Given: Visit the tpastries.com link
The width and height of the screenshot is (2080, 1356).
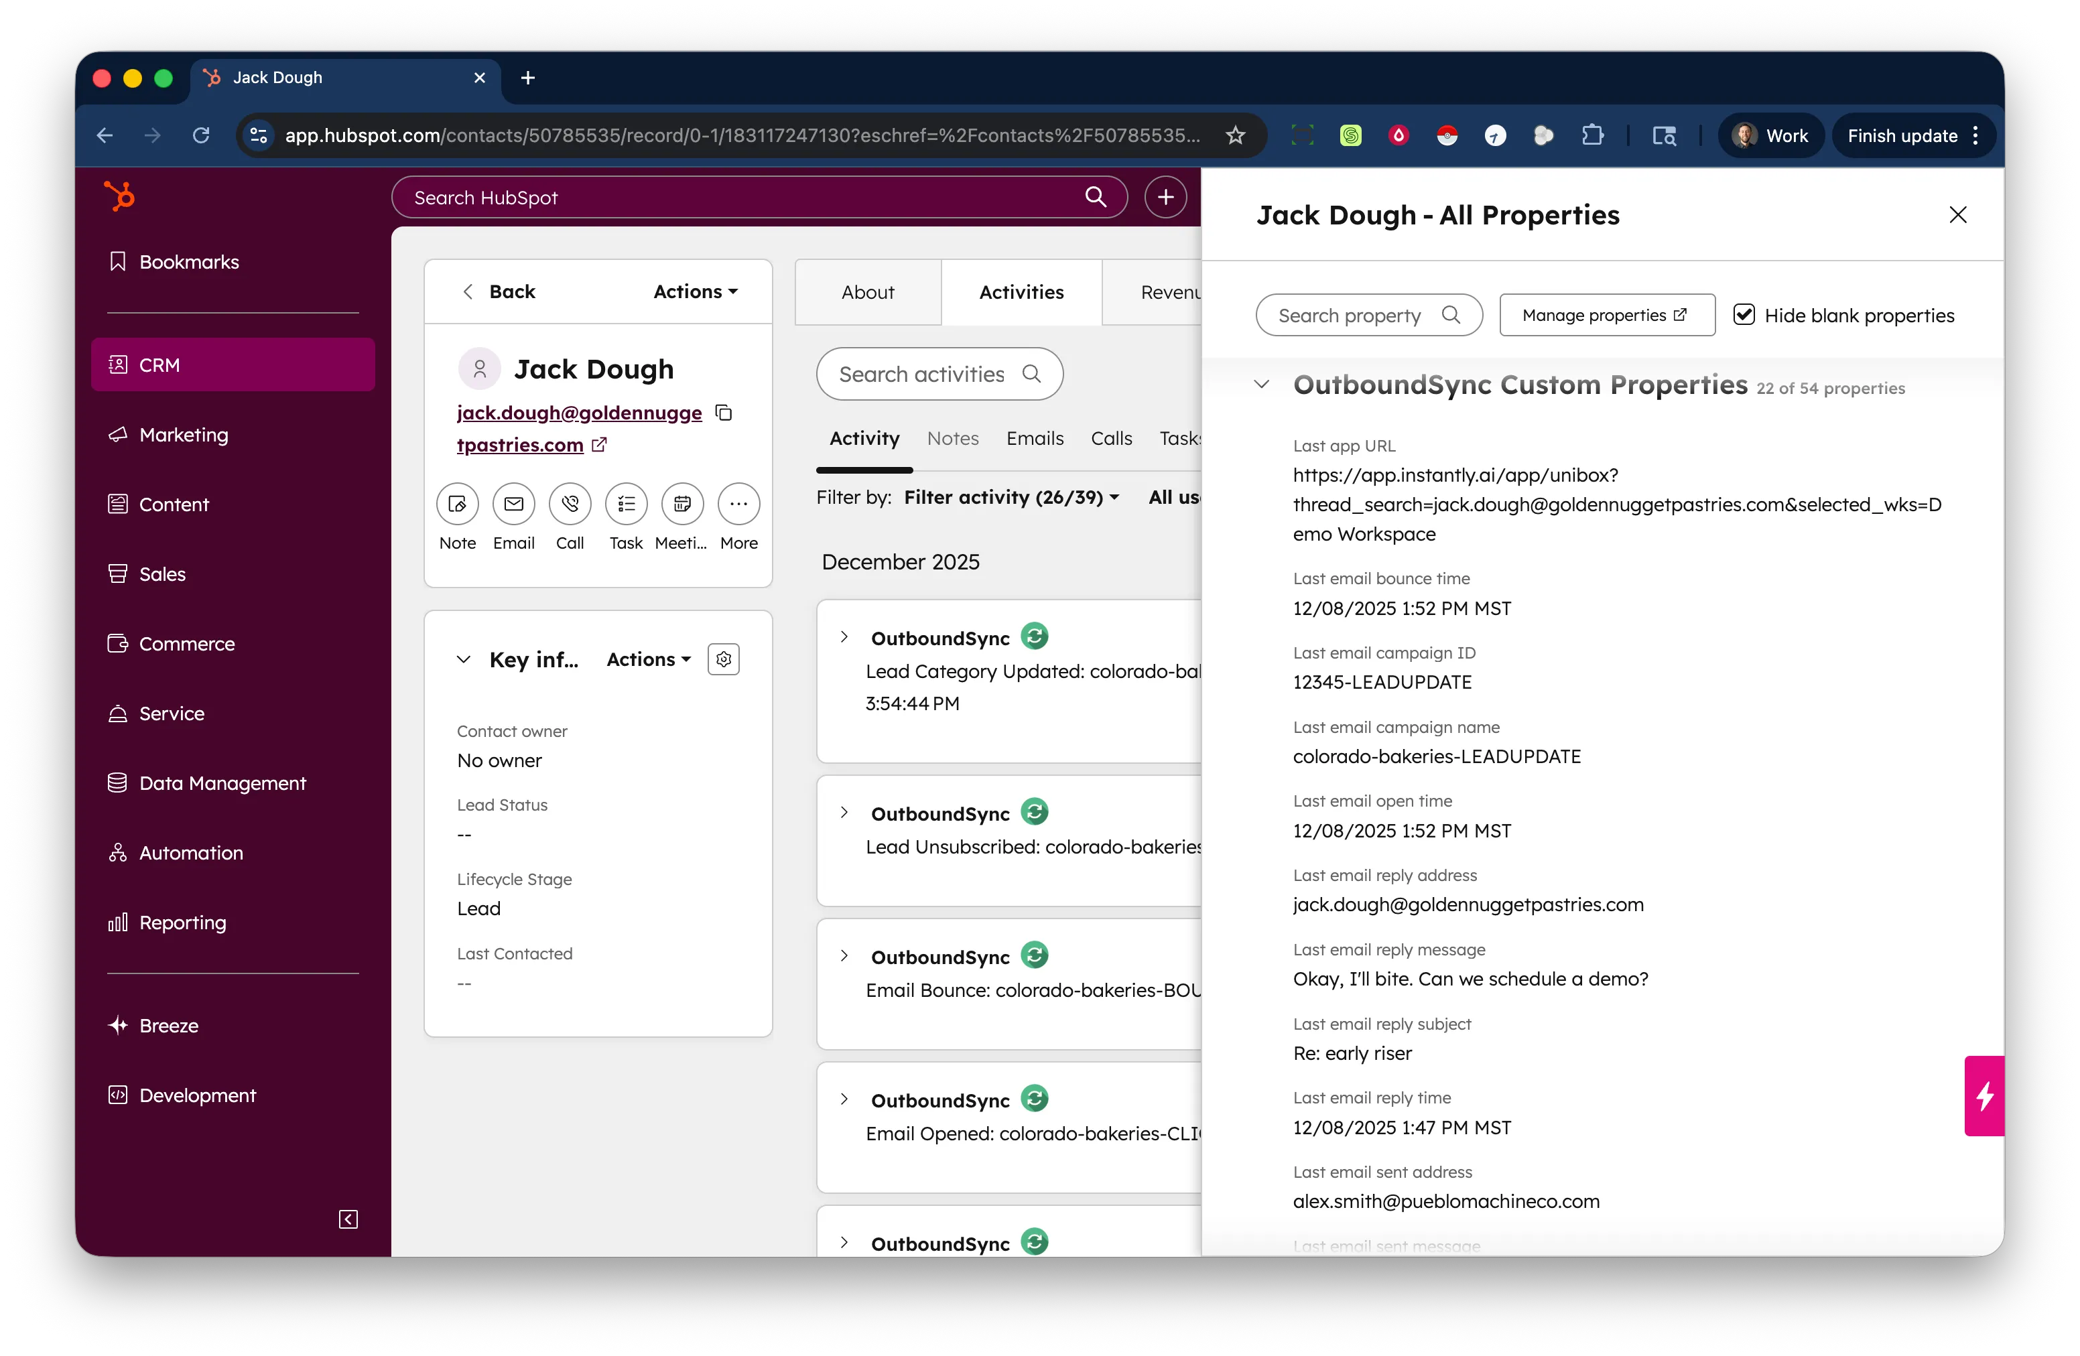Looking at the screenshot, I should 520,445.
